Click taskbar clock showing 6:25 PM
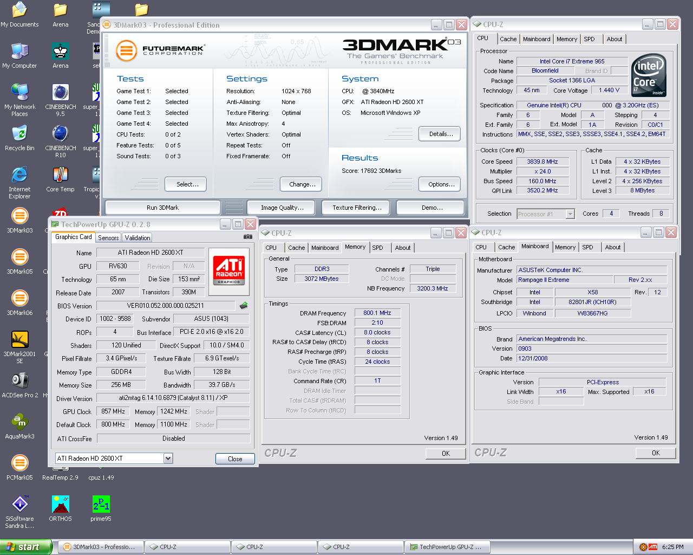The height and width of the screenshot is (555, 693). click(x=672, y=547)
